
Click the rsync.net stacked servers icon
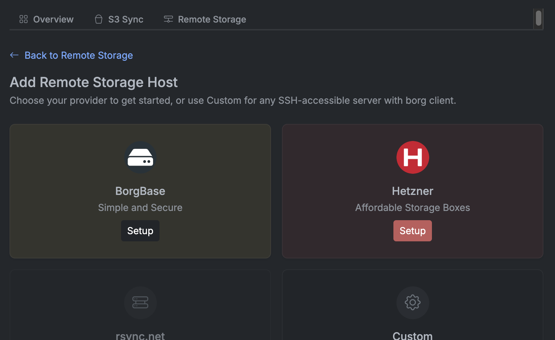[x=140, y=303]
